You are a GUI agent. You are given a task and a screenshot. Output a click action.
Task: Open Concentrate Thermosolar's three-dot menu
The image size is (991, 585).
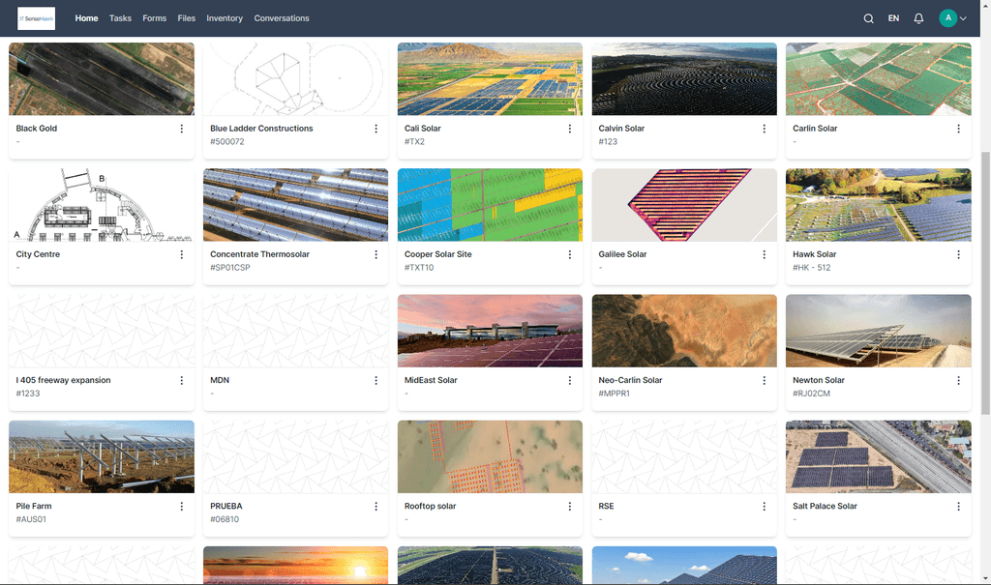pyautogui.click(x=375, y=254)
